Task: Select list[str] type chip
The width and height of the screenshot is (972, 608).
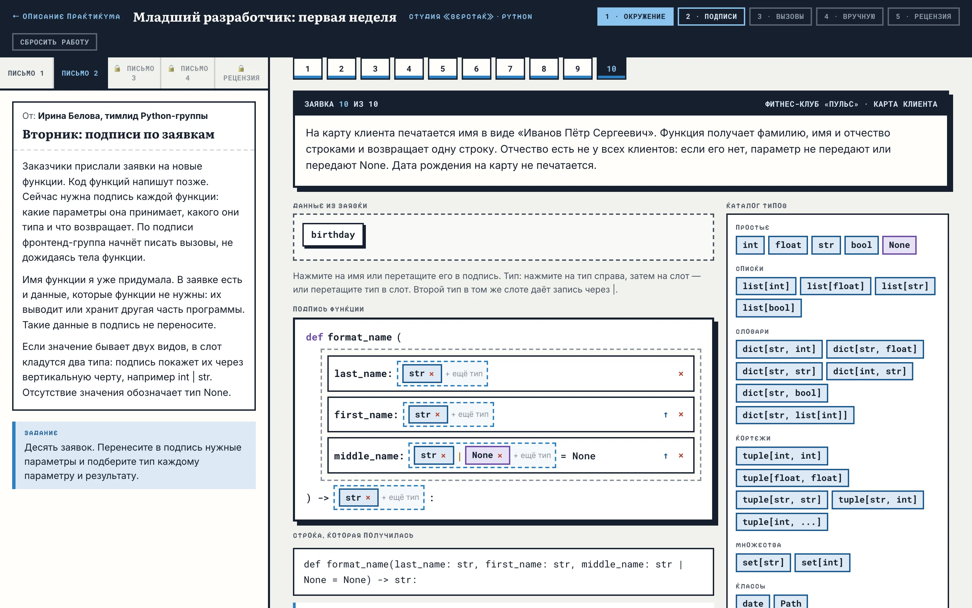Action: coord(905,286)
